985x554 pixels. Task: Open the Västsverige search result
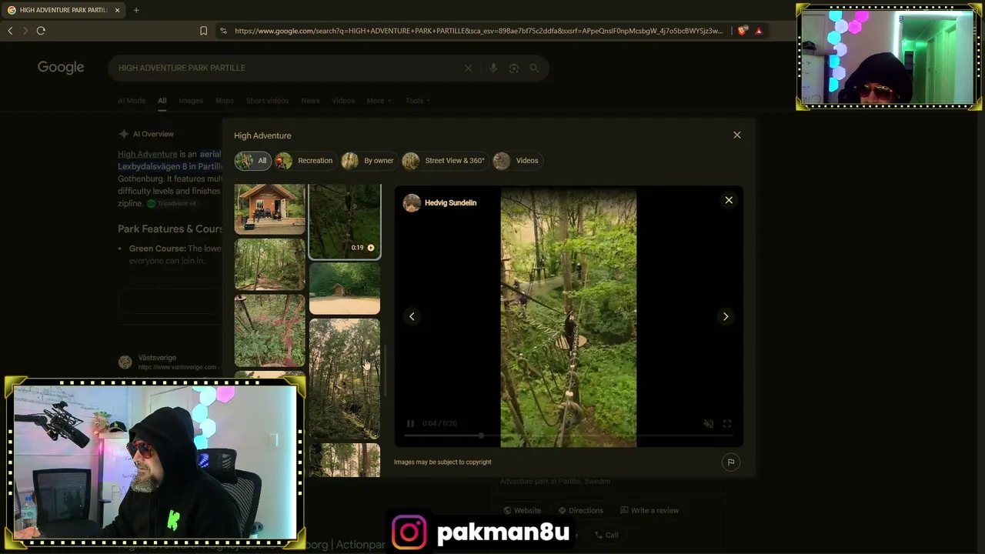[x=157, y=358]
